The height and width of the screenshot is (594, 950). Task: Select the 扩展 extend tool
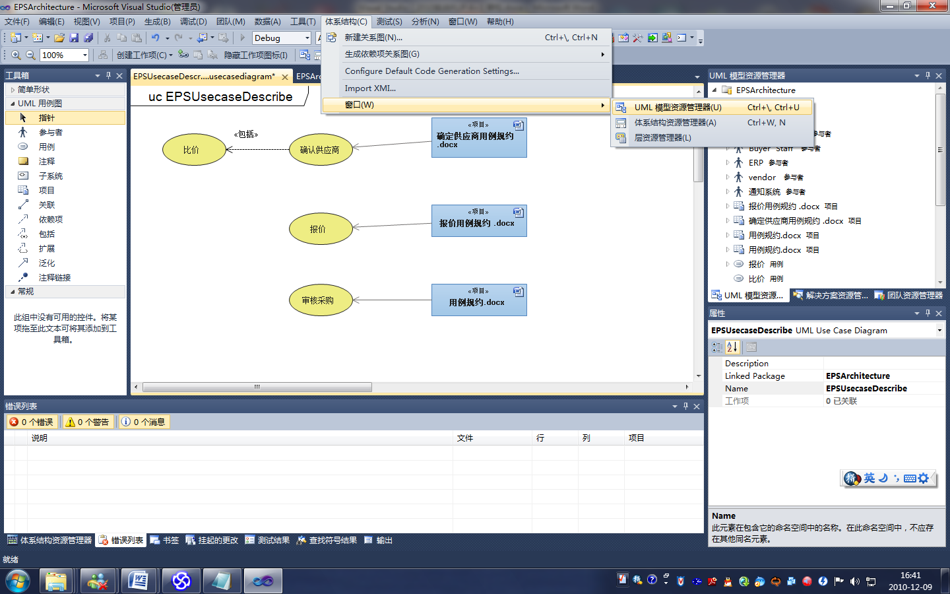(x=65, y=248)
